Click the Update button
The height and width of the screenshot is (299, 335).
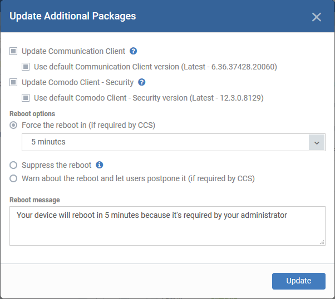coord(299,281)
